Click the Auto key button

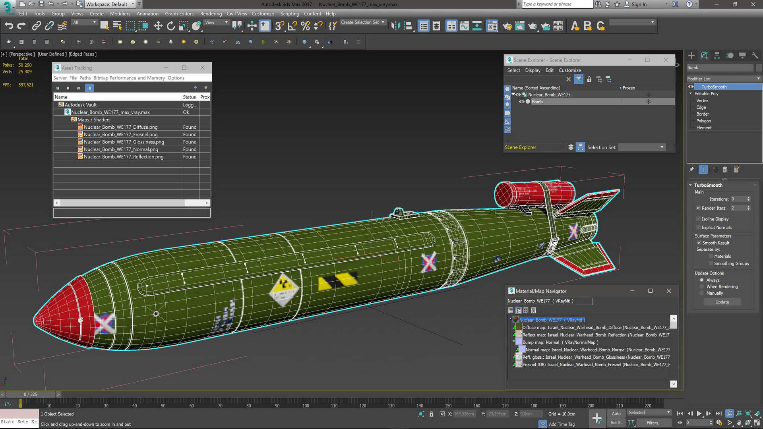[616, 414]
